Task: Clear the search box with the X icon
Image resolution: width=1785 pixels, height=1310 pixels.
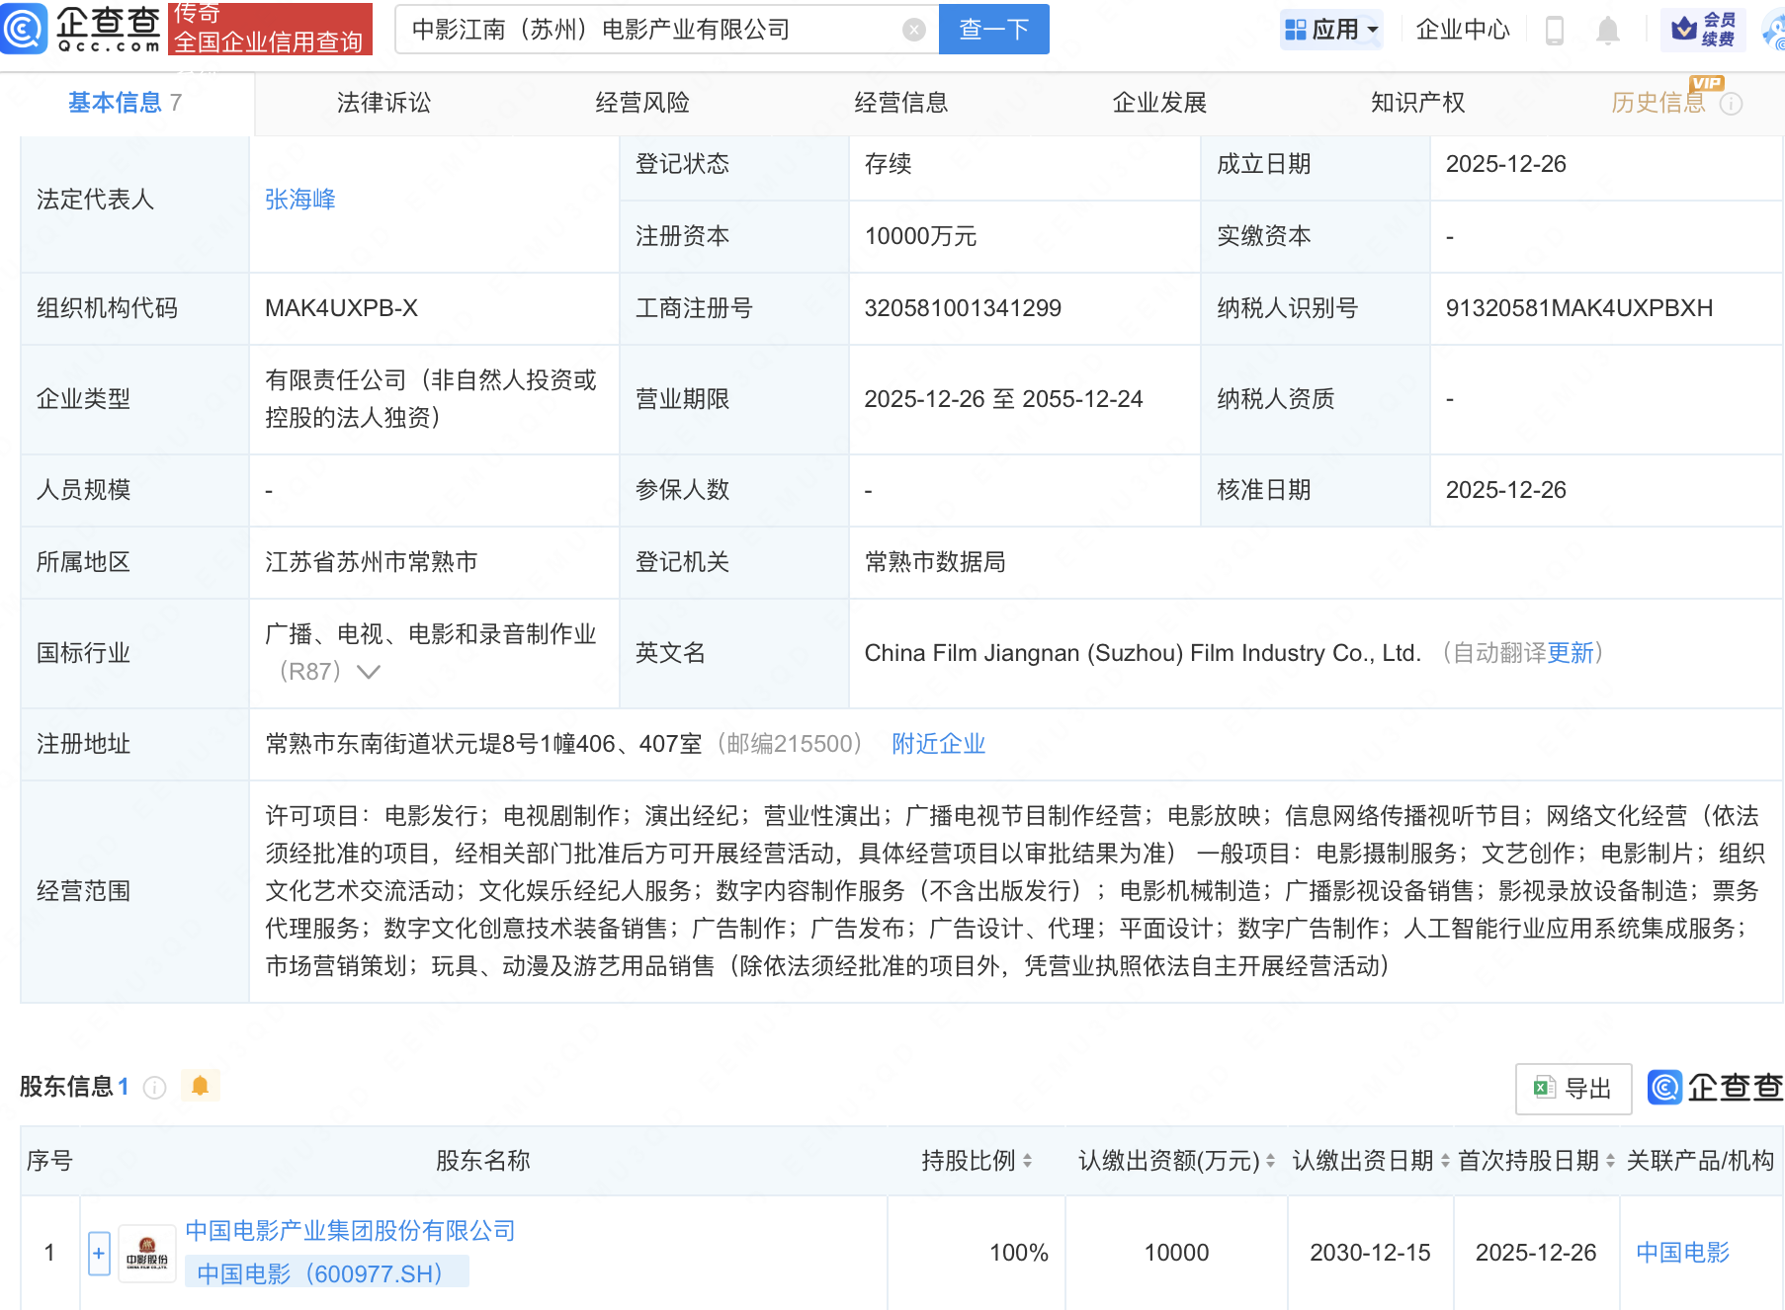Action: click(x=914, y=31)
